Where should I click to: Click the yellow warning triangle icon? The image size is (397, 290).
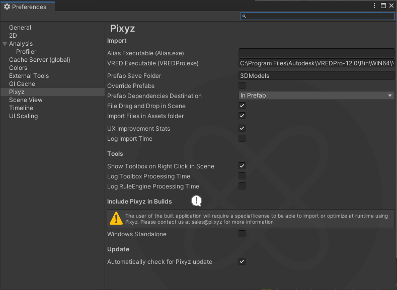point(116,218)
